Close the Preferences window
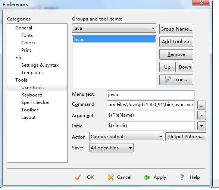Viewport: 219px width, 190px height. click(x=201, y=3)
